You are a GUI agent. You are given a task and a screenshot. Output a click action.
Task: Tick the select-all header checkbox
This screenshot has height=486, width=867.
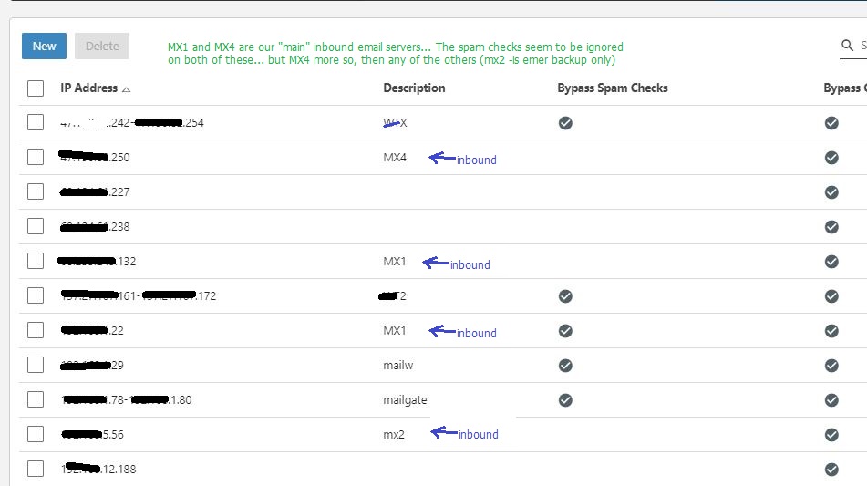click(x=36, y=88)
